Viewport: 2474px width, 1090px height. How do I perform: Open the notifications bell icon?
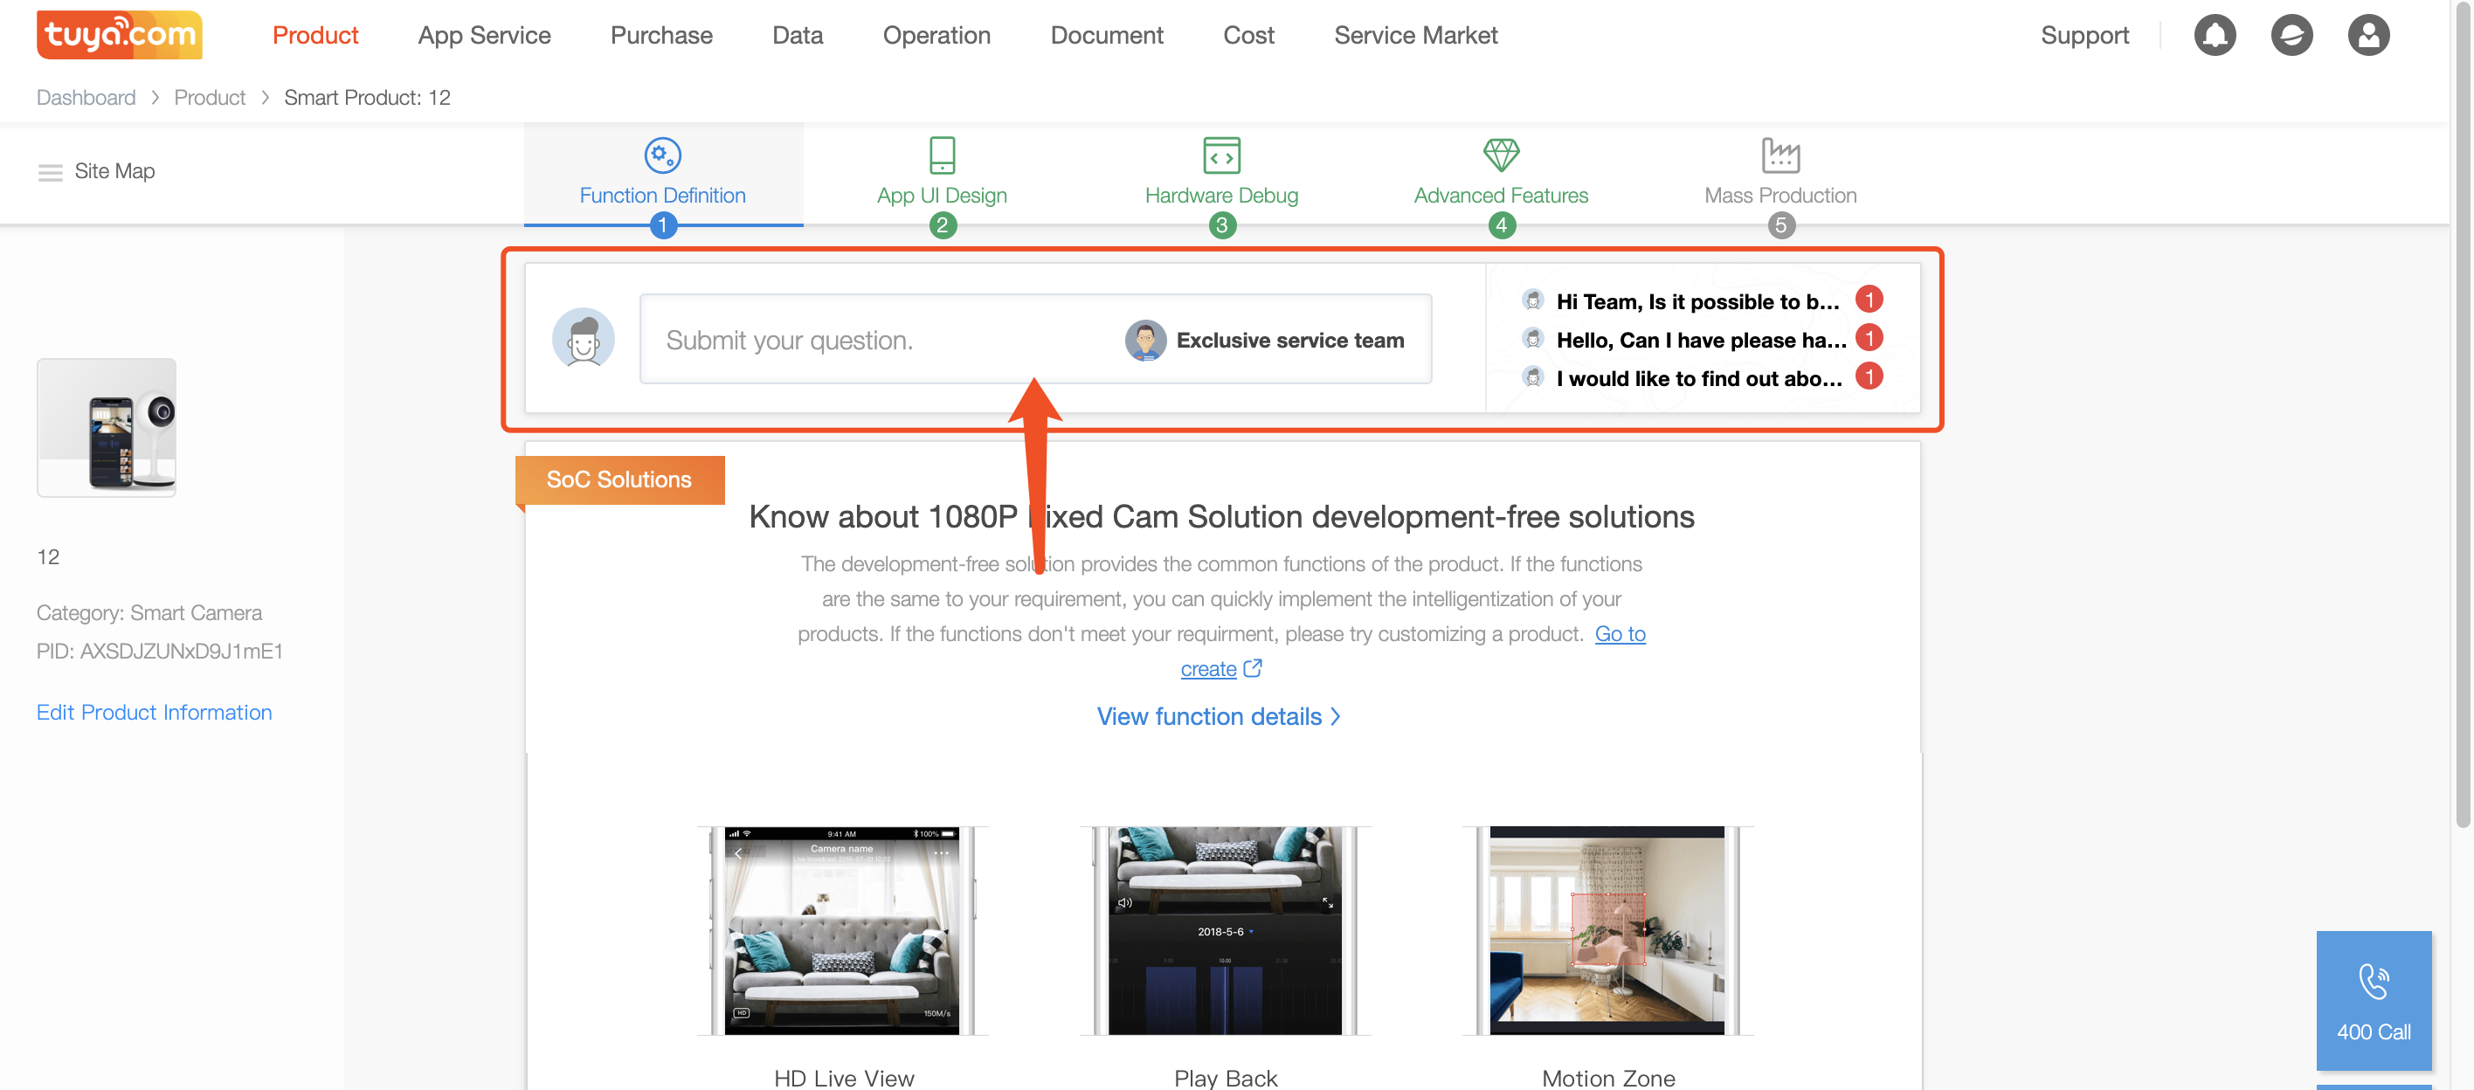[2215, 36]
